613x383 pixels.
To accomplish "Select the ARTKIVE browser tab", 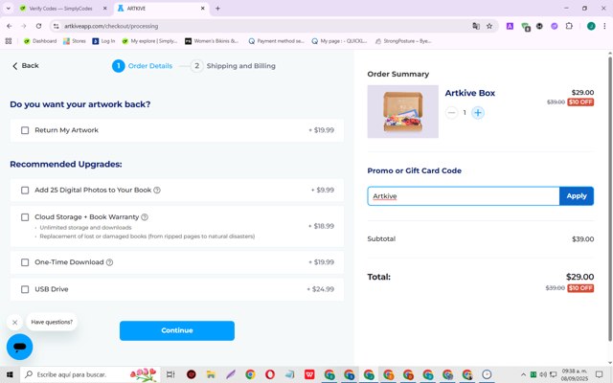I will pyautogui.click(x=161, y=9).
